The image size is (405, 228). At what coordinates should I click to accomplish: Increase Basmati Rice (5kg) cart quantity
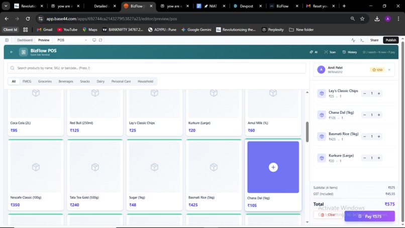[379, 136]
